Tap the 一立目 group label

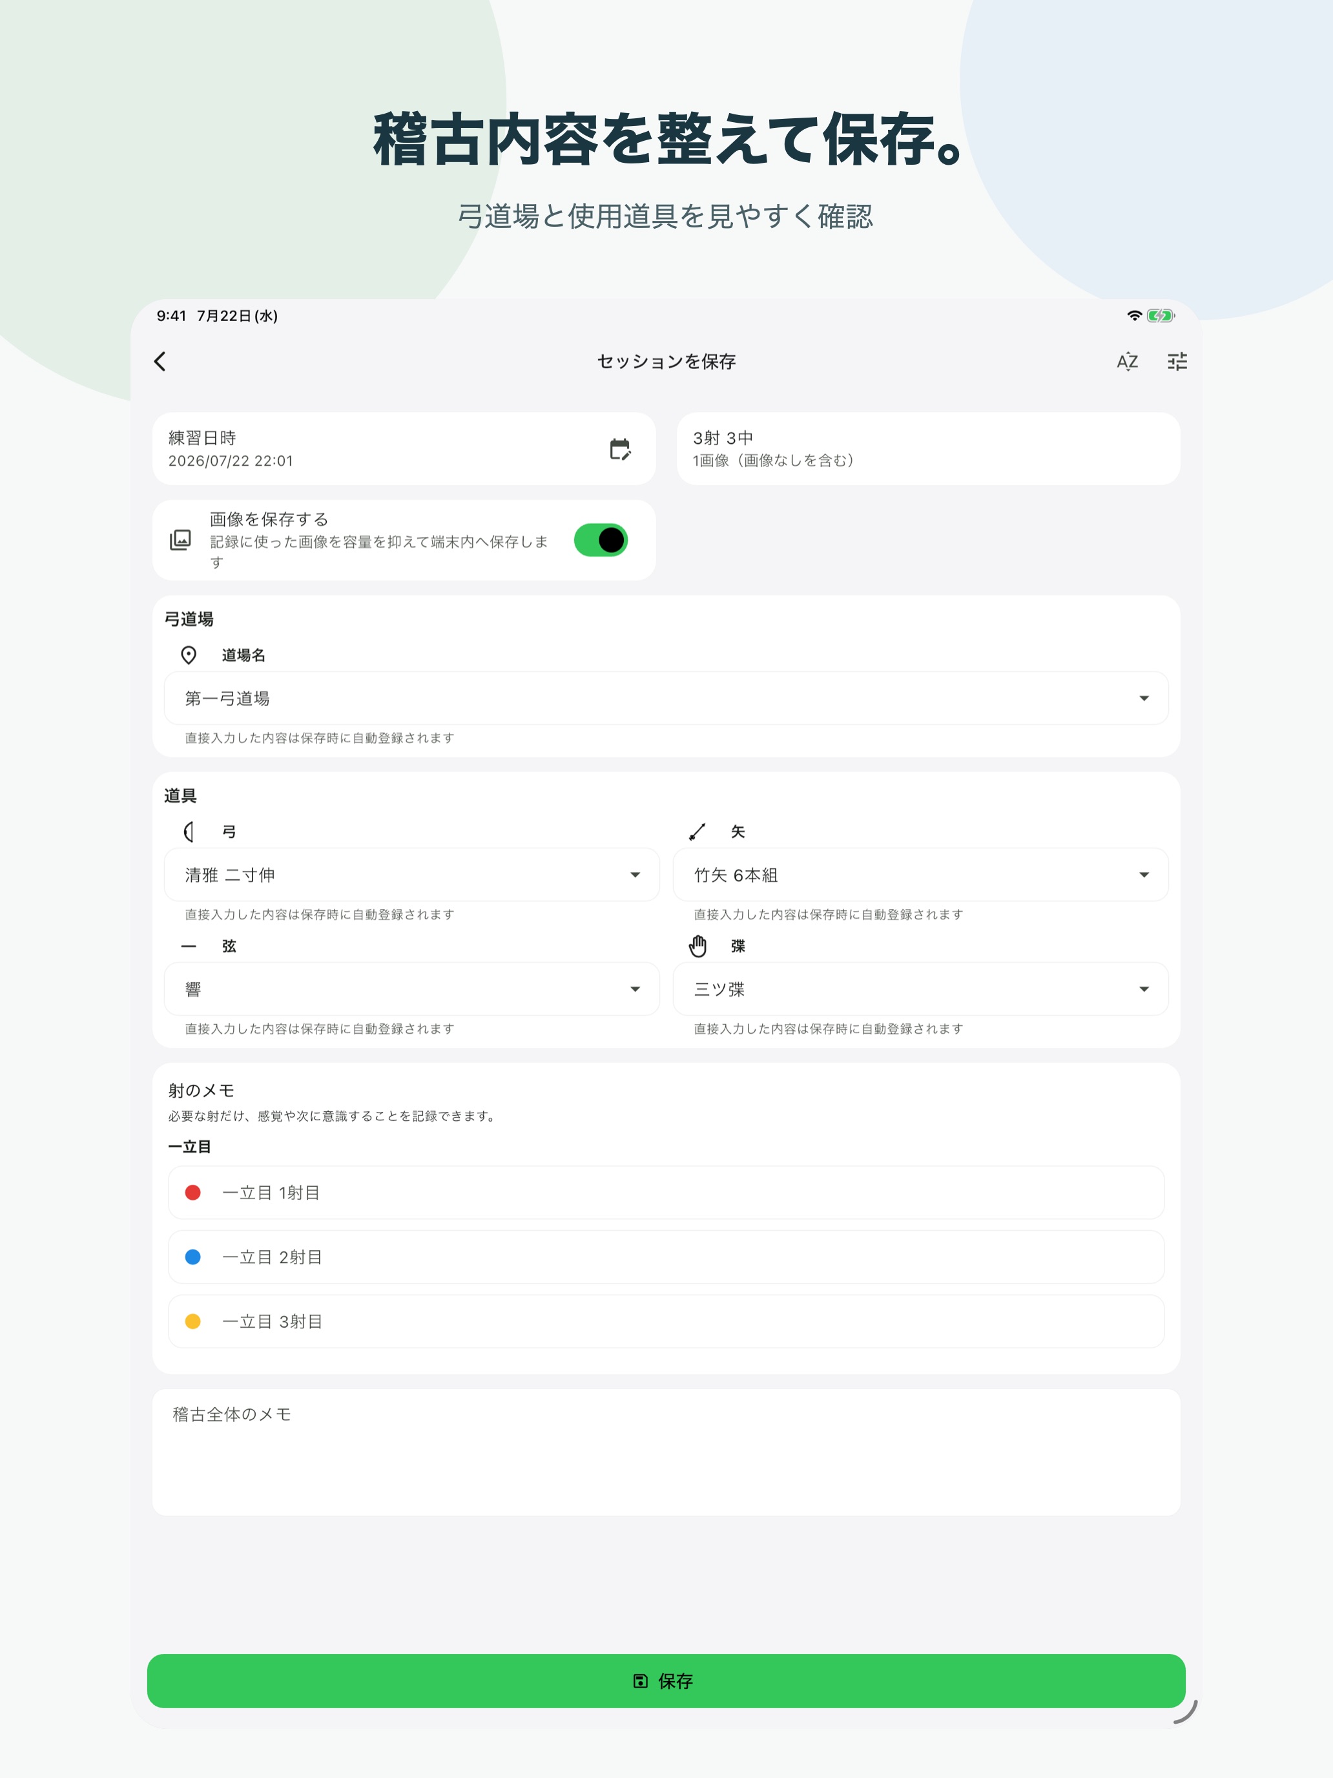pyautogui.click(x=190, y=1147)
